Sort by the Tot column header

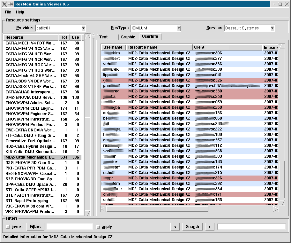(64, 37)
